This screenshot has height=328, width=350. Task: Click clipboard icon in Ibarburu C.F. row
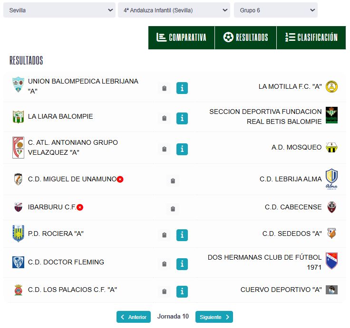[173, 209]
